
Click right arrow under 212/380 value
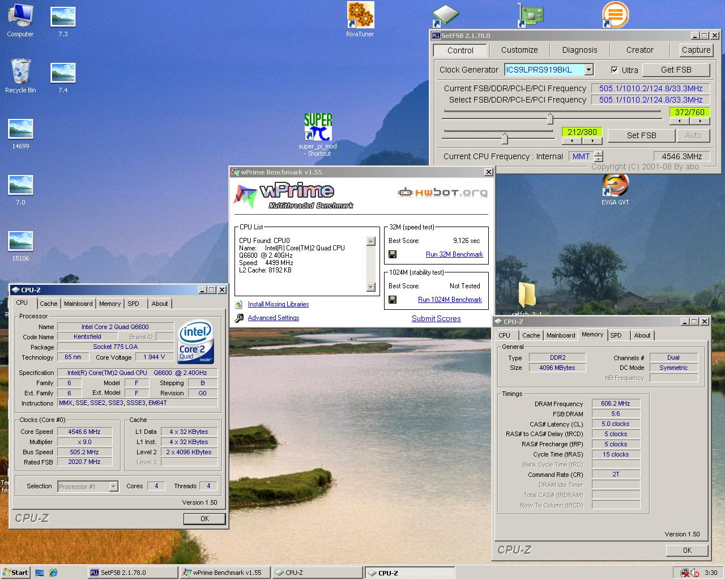pyautogui.click(x=592, y=140)
